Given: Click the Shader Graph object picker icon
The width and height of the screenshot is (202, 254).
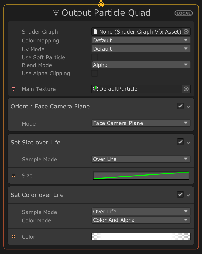Looking at the screenshot, I should pos(186,32).
